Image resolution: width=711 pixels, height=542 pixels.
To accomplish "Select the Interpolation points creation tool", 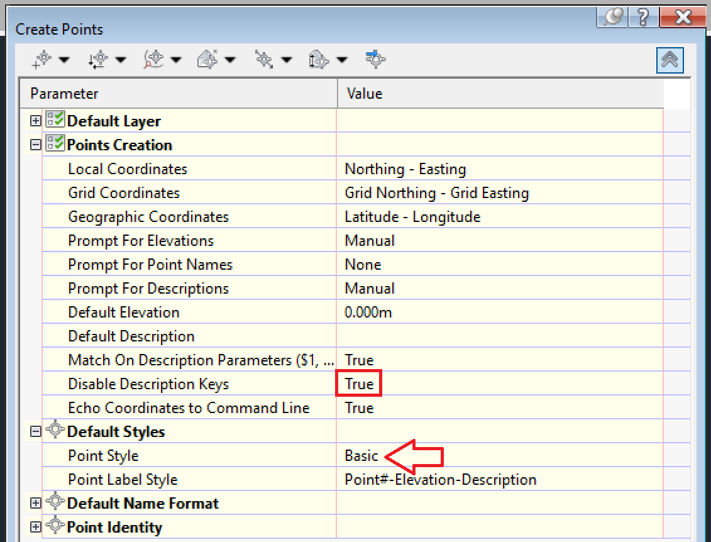I will click(x=265, y=59).
